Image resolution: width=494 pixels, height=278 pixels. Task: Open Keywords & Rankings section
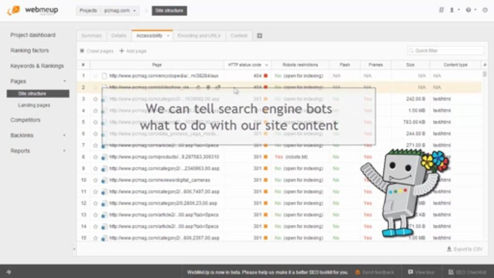tap(37, 66)
